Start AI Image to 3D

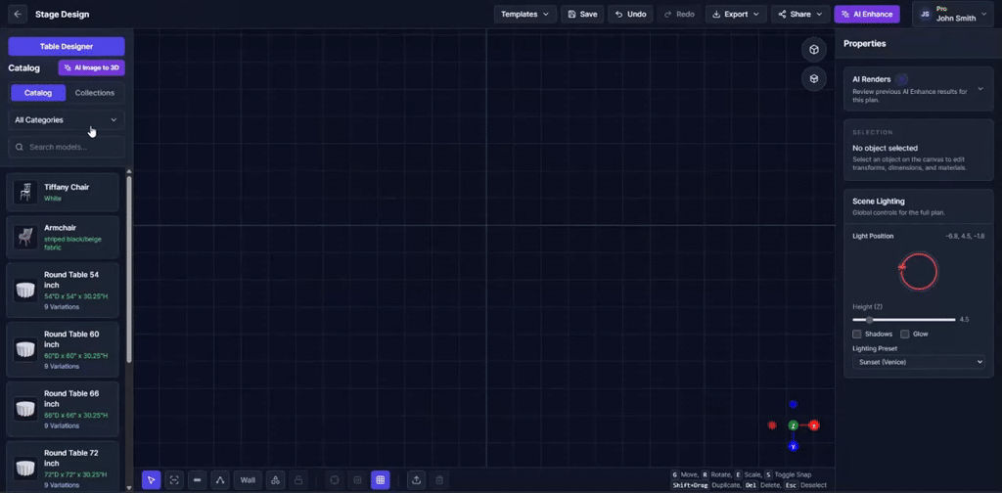[91, 67]
